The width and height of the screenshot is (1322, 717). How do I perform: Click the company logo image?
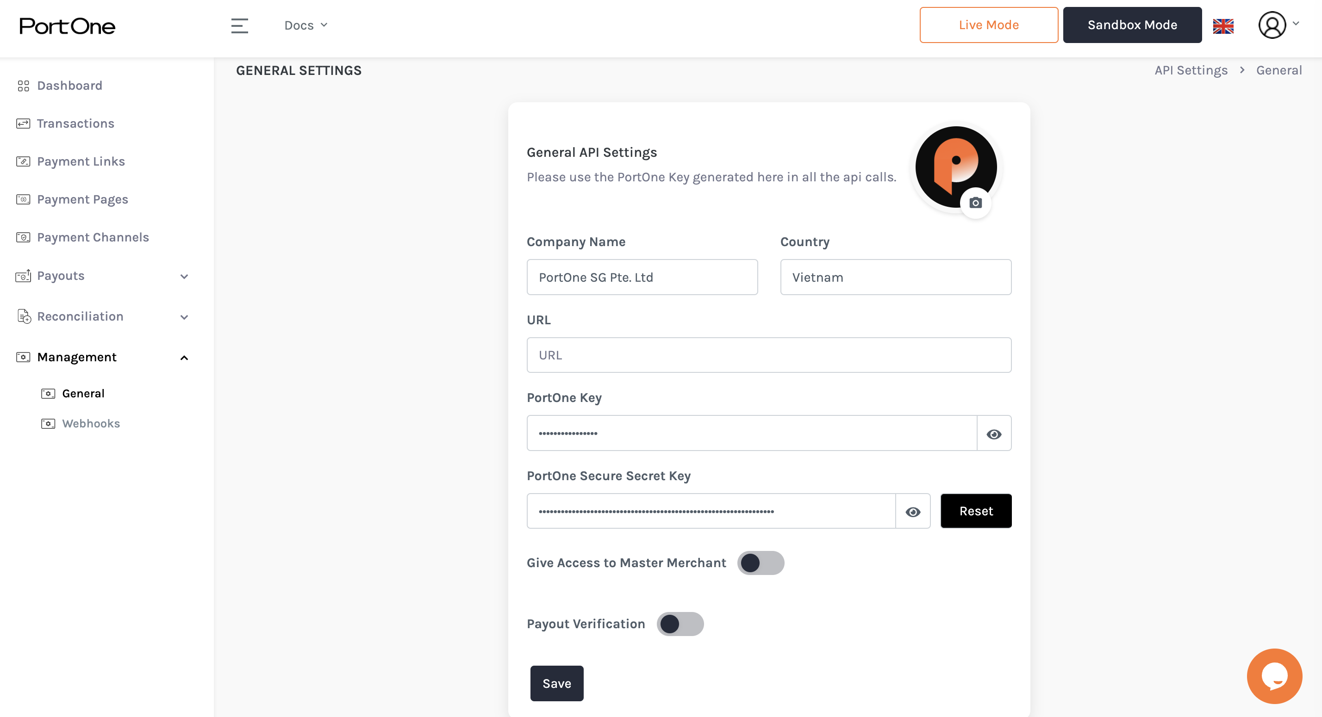[x=956, y=167]
